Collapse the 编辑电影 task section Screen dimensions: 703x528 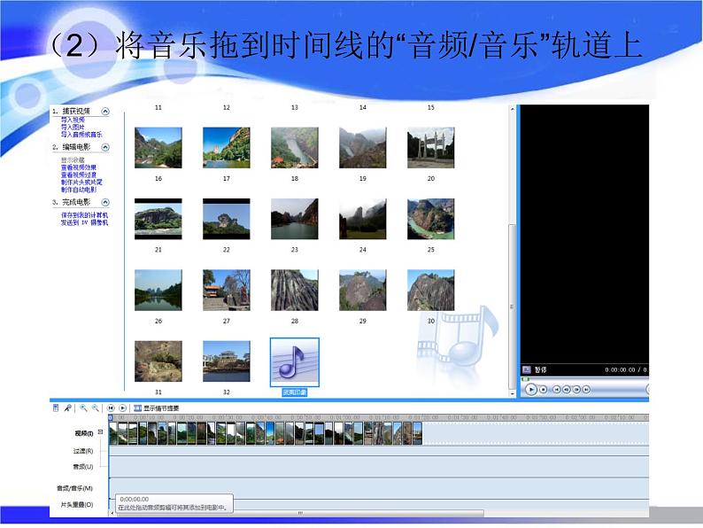pos(105,148)
